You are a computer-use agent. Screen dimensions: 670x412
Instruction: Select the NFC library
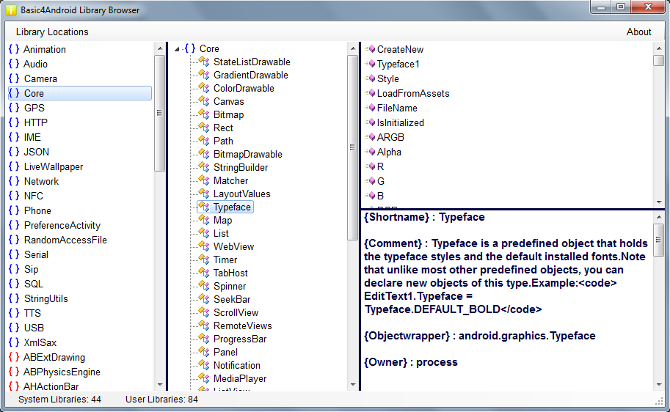coord(33,196)
